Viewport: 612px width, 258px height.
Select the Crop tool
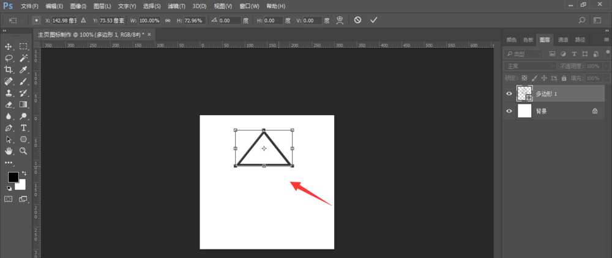tap(9, 70)
